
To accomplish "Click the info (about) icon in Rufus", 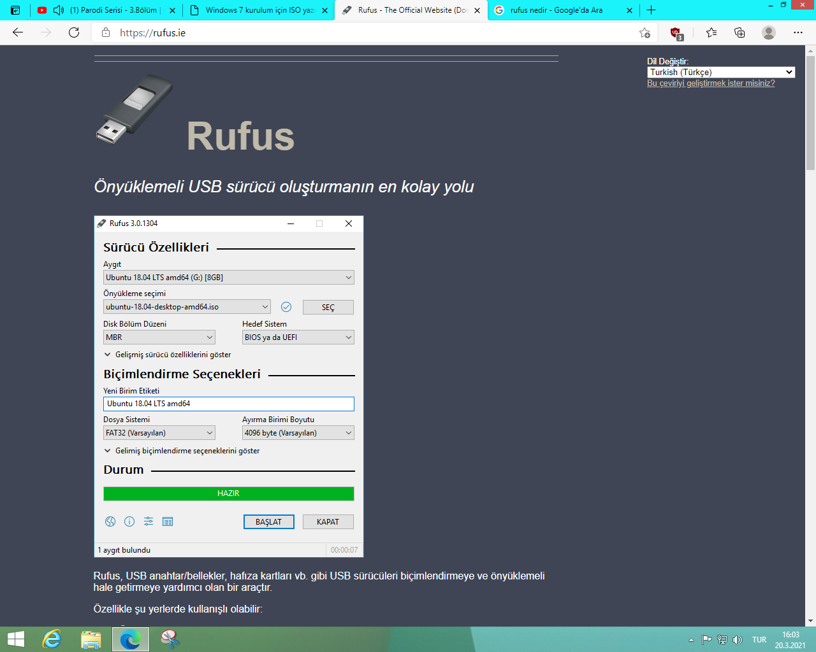I will coord(129,521).
